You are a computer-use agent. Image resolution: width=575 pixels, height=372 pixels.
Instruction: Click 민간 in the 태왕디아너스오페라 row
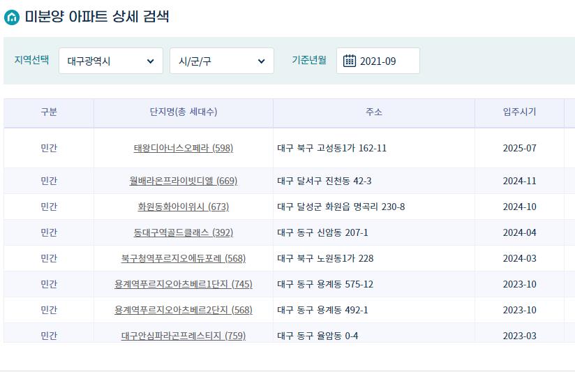coord(49,148)
